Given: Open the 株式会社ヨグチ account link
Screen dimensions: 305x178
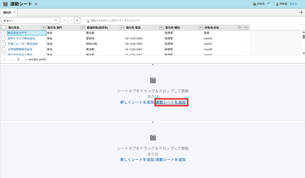Looking at the screenshot, I should click(x=17, y=33).
